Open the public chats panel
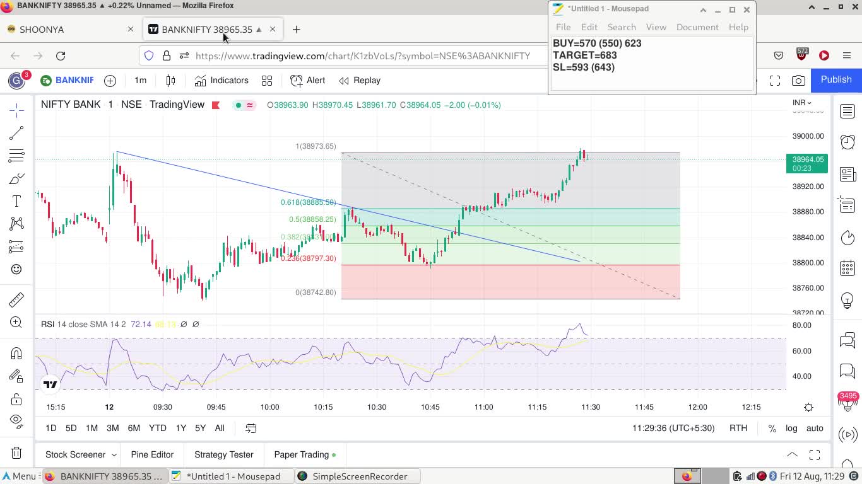Image resolution: width=862 pixels, height=484 pixels. pyautogui.click(x=847, y=340)
